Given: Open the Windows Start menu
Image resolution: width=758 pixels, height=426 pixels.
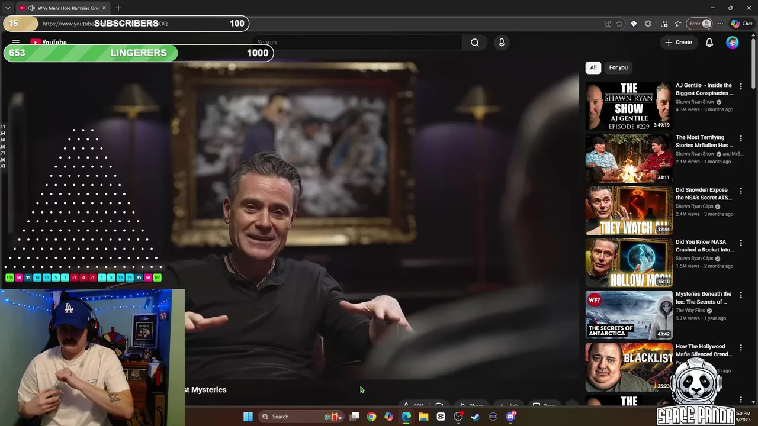Looking at the screenshot, I should click(x=248, y=417).
